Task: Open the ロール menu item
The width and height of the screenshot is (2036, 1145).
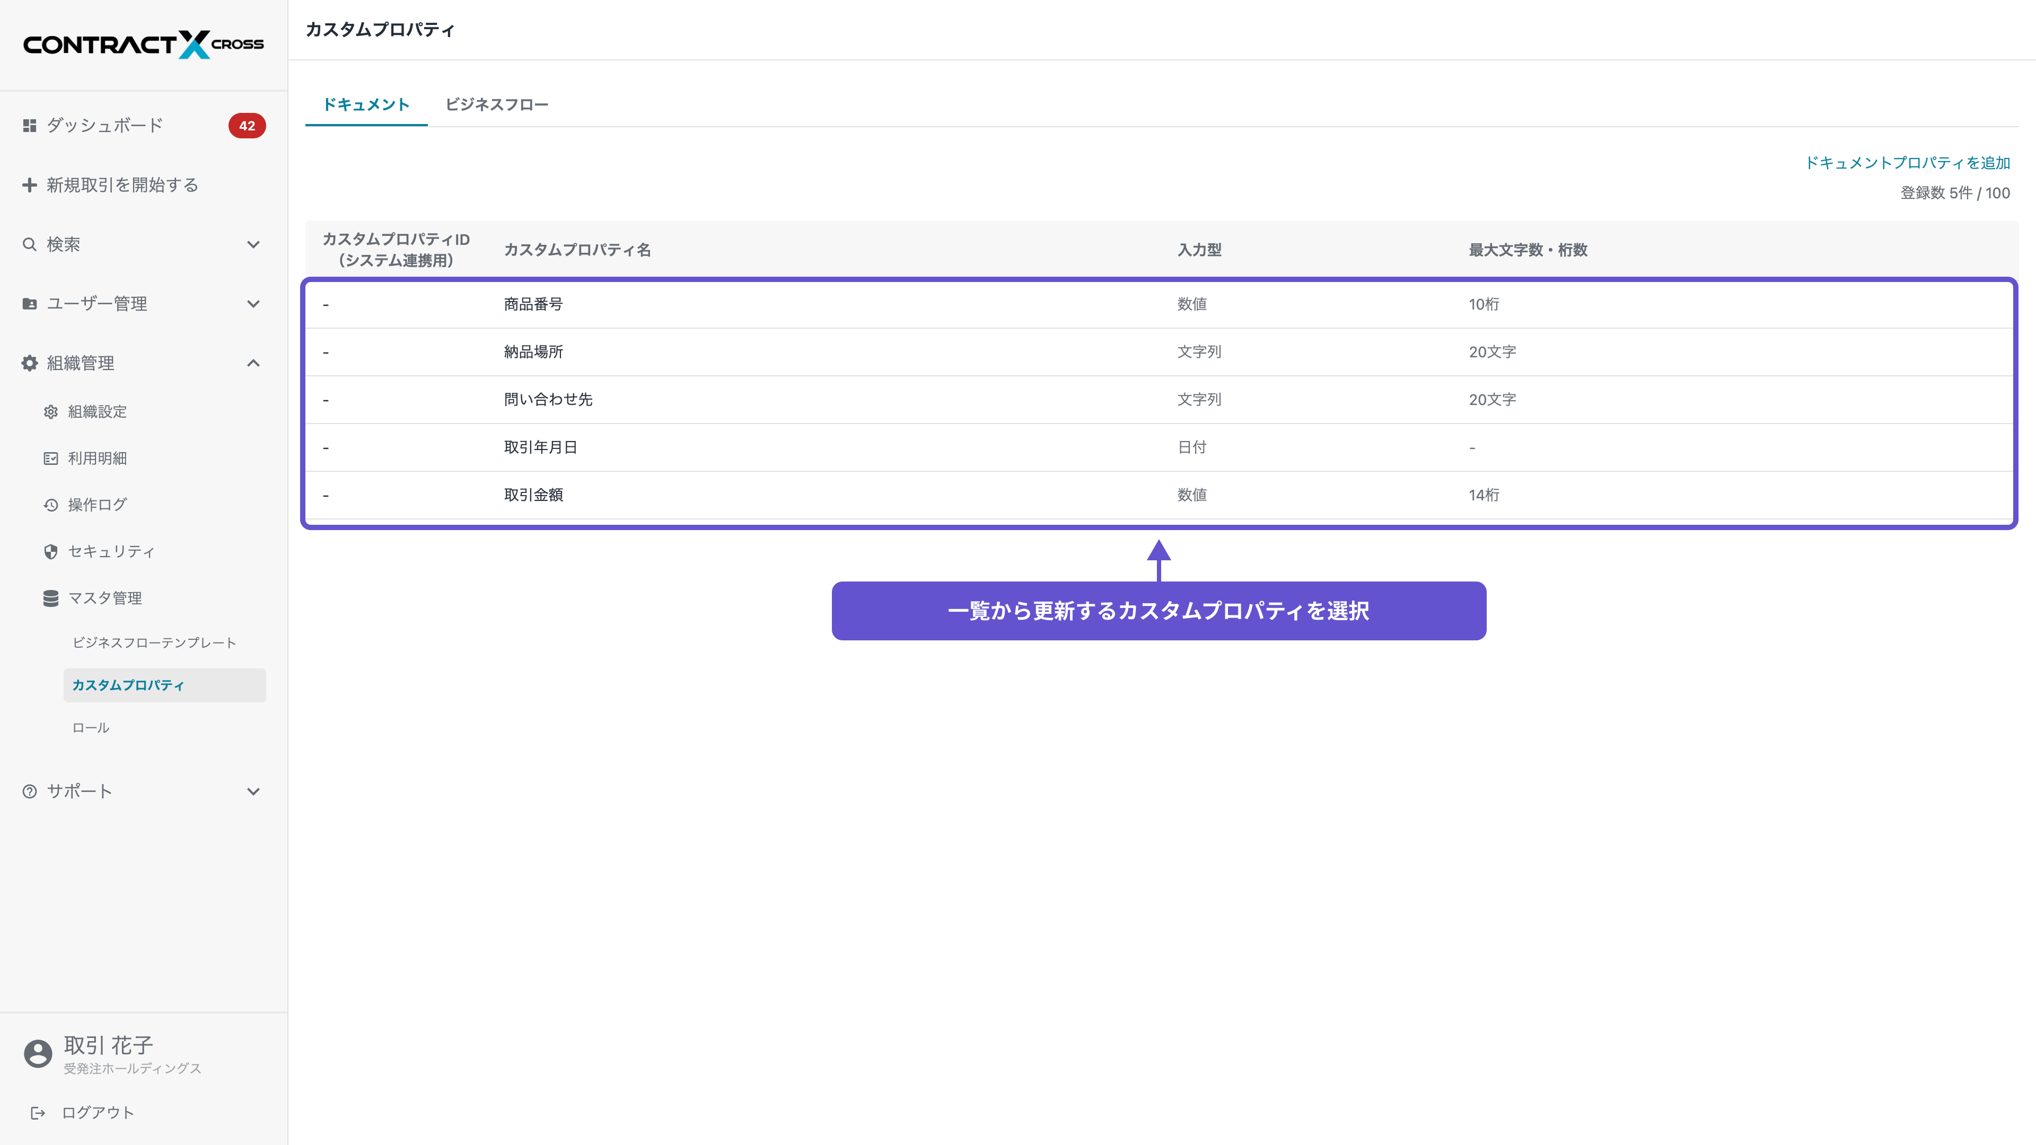Action: [x=90, y=728]
